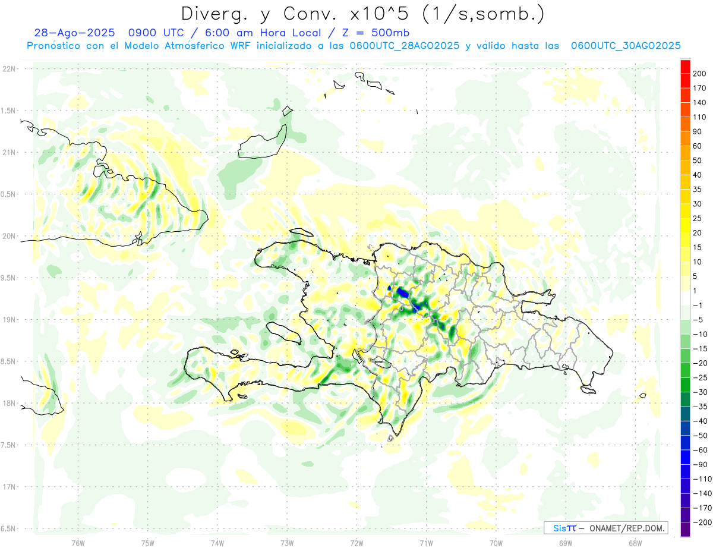Click the negative '-140' legend value
713x551 pixels.
[702, 493]
